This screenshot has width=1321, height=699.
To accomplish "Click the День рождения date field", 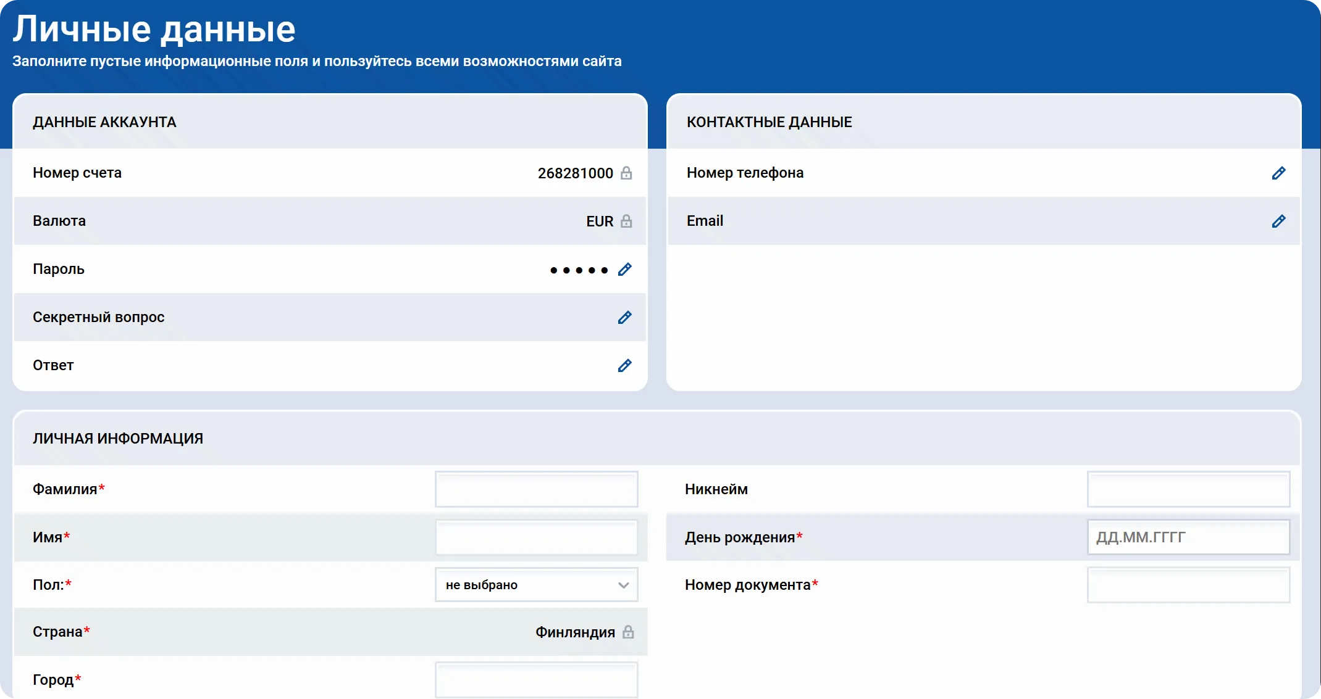I will point(1188,537).
